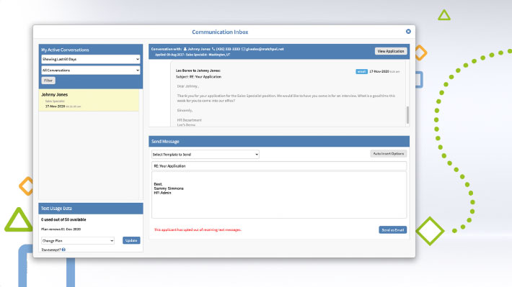
Task: Click the Communication Inbox title
Action: pos(220,32)
